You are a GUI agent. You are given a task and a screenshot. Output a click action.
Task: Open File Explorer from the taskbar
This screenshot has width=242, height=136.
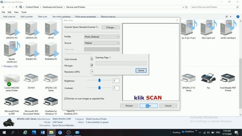(x=51, y=133)
